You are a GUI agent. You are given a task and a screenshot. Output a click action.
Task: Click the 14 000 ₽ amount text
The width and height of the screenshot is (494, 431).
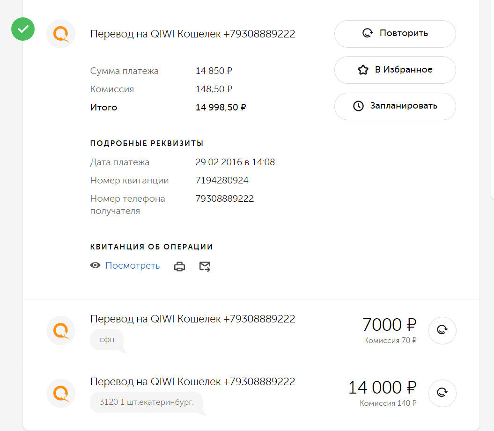point(382,387)
